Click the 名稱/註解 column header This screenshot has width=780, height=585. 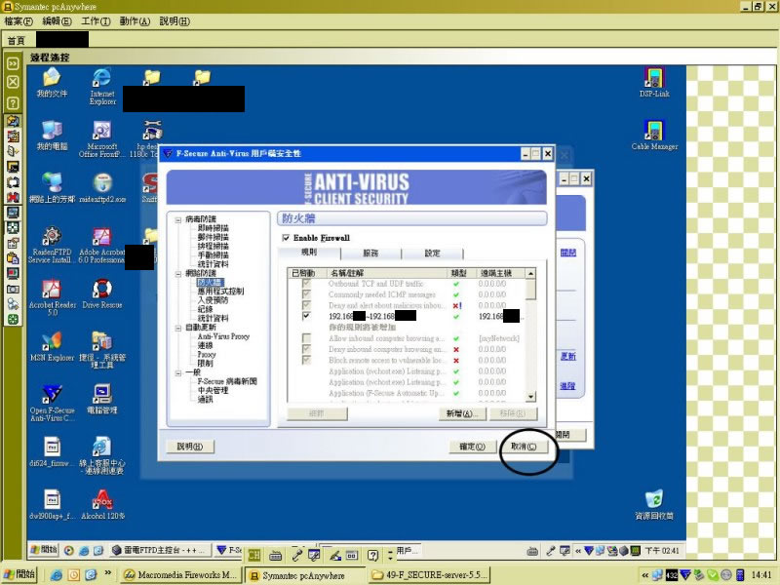click(387, 273)
